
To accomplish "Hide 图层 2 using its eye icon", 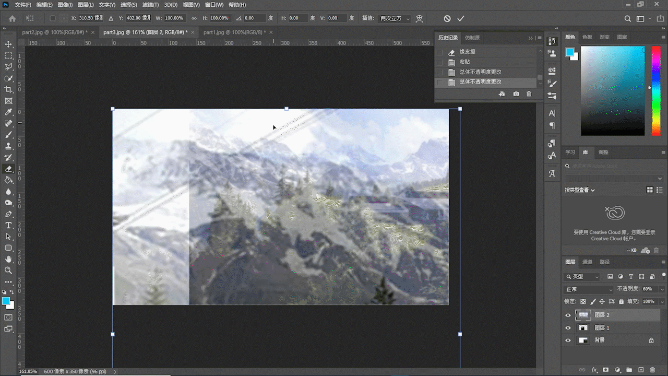I will click(x=568, y=315).
